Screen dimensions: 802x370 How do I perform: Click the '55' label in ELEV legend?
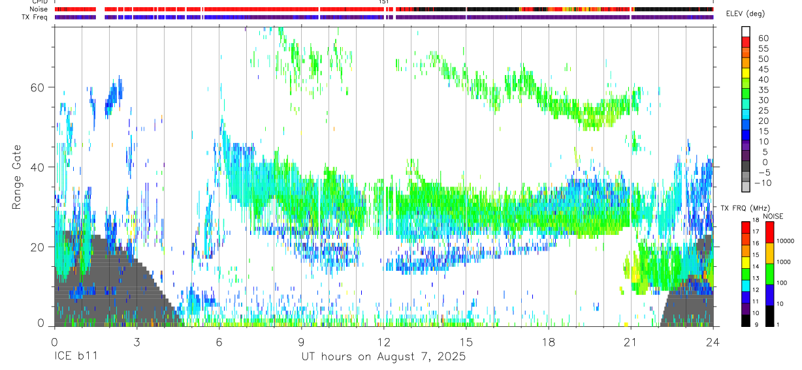click(x=763, y=49)
